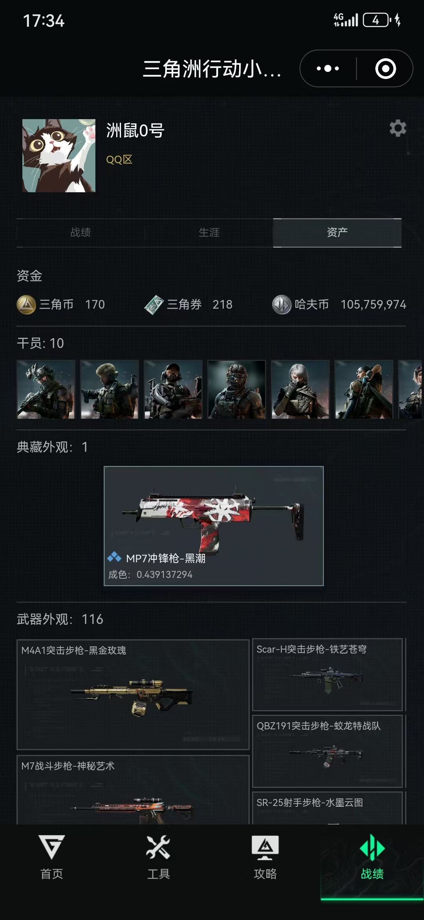The width and height of the screenshot is (424, 920).
Task: Tap the 三角券 ticket icon
Action: (154, 305)
